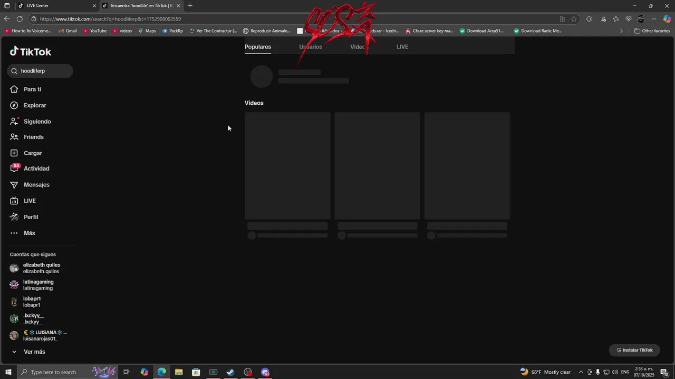Open the Other favorites folder
The width and height of the screenshot is (675, 379).
(652, 31)
